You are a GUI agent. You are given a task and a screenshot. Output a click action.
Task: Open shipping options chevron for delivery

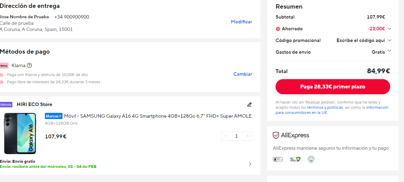[x=250, y=164]
